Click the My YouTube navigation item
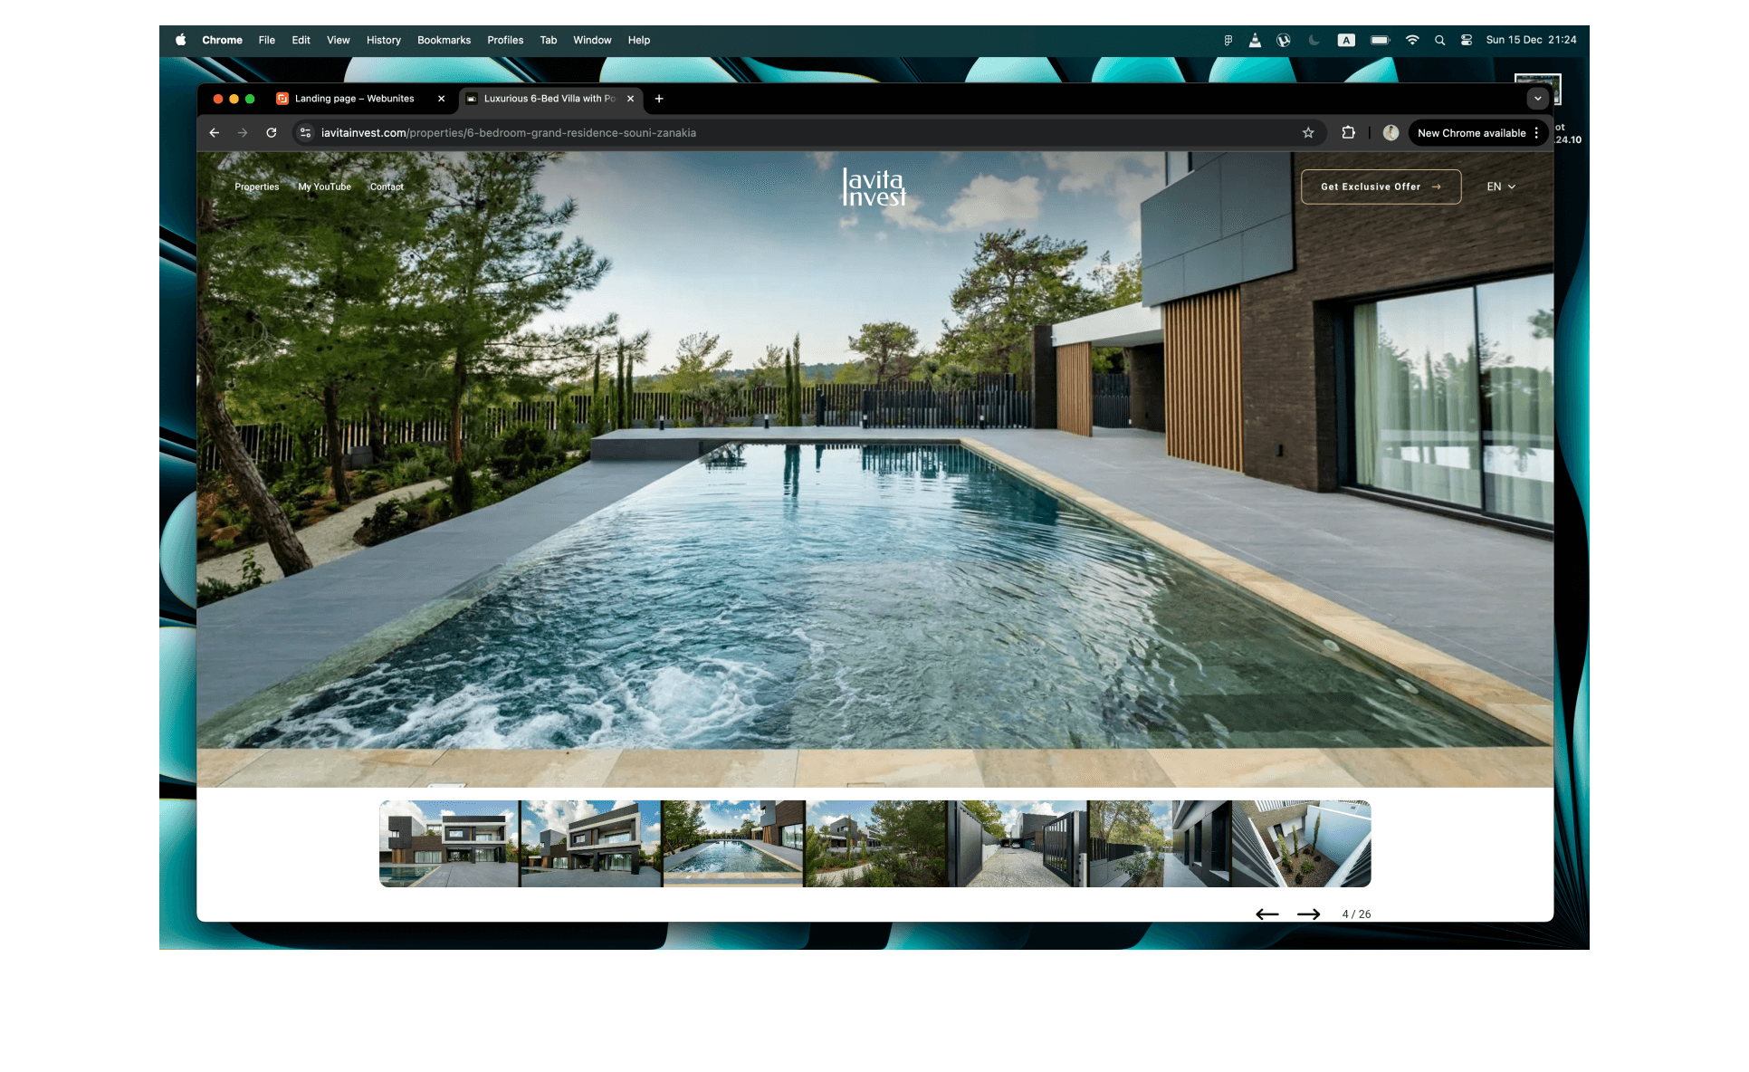Viewport: 1749px width, 1072px height. click(323, 187)
